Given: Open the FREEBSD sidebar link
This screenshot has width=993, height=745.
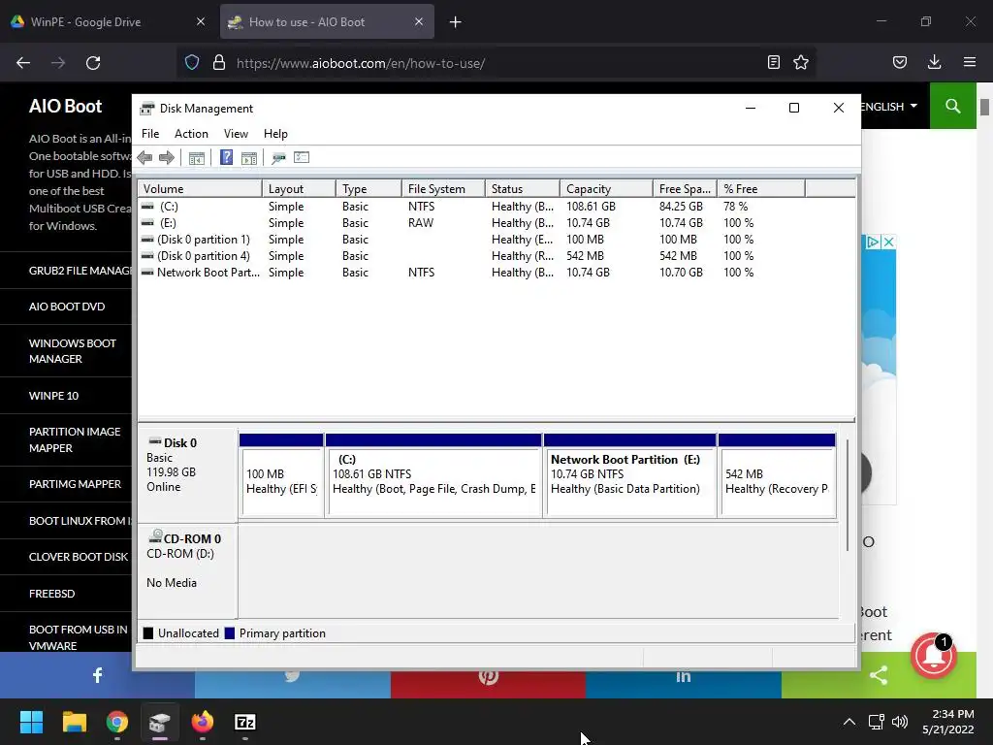Looking at the screenshot, I should pyautogui.click(x=52, y=594).
